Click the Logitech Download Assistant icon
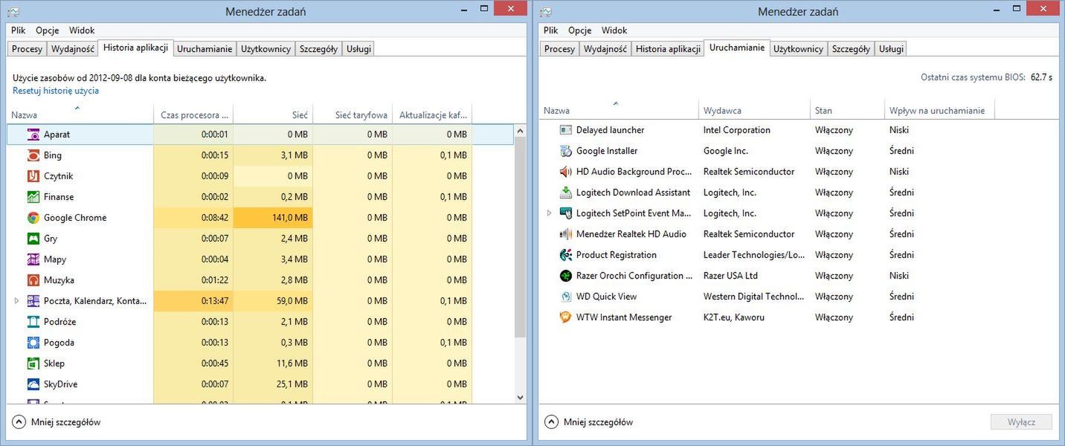The height and width of the screenshot is (446, 1065). pyautogui.click(x=565, y=193)
